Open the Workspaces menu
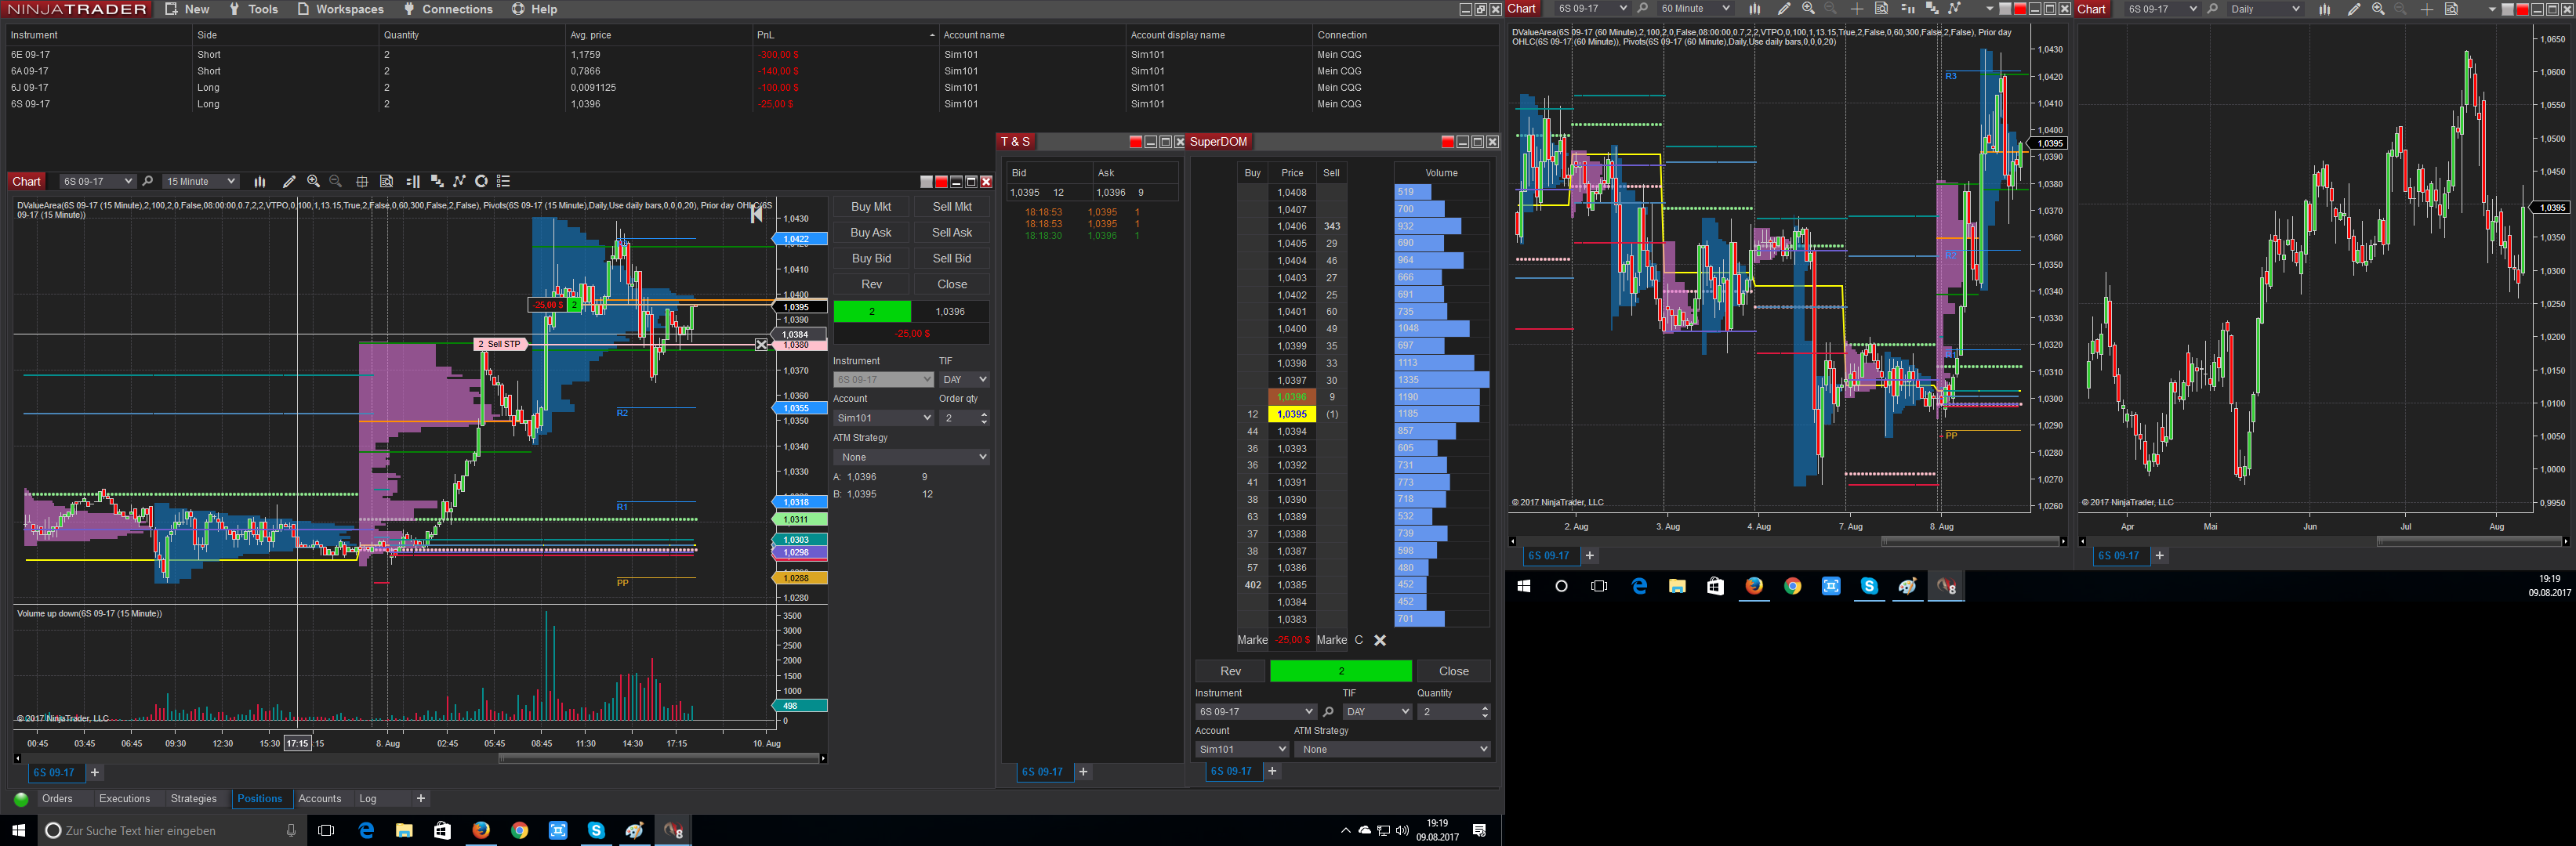Screen dimensions: 2576x846 (340, 9)
